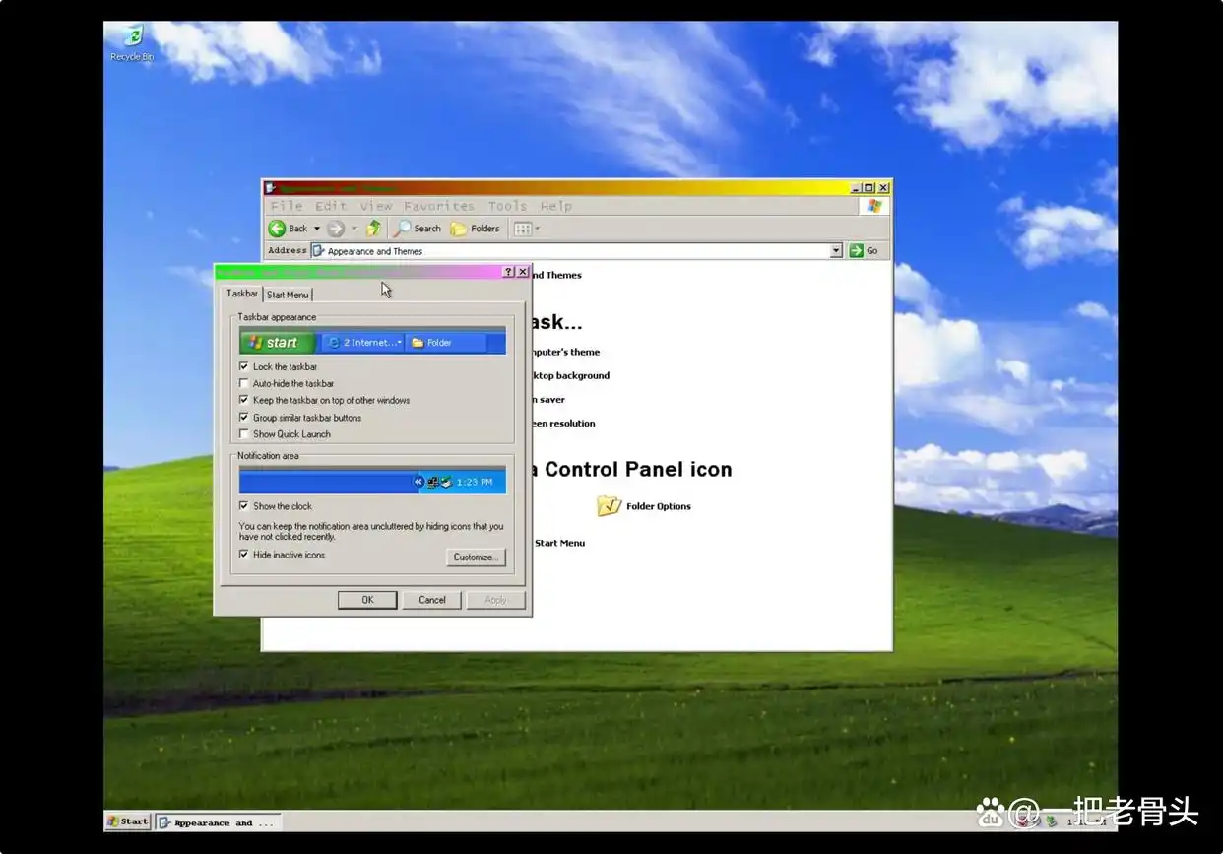Open the Help menu
The width and height of the screenshot is (1223, 854).
555,206
